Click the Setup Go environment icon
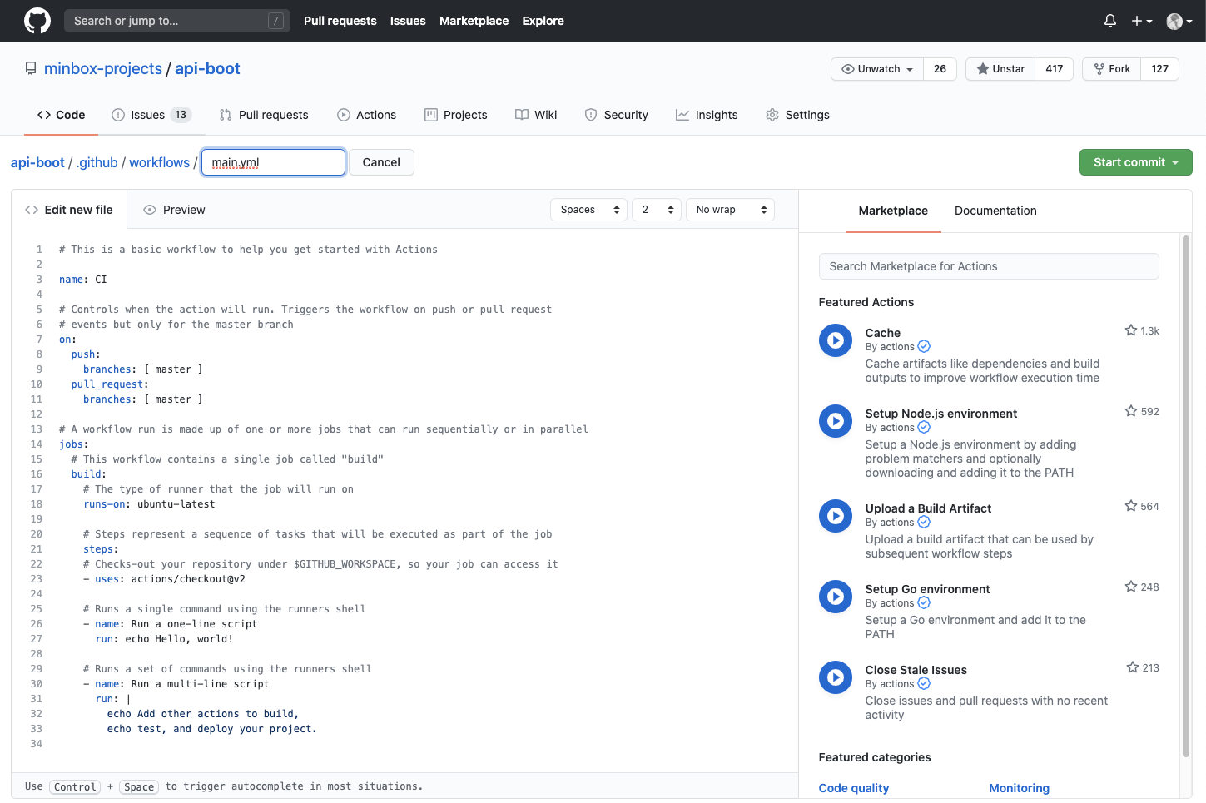The width and height of the screenshot is (1206, 803). tap(836, 597)
